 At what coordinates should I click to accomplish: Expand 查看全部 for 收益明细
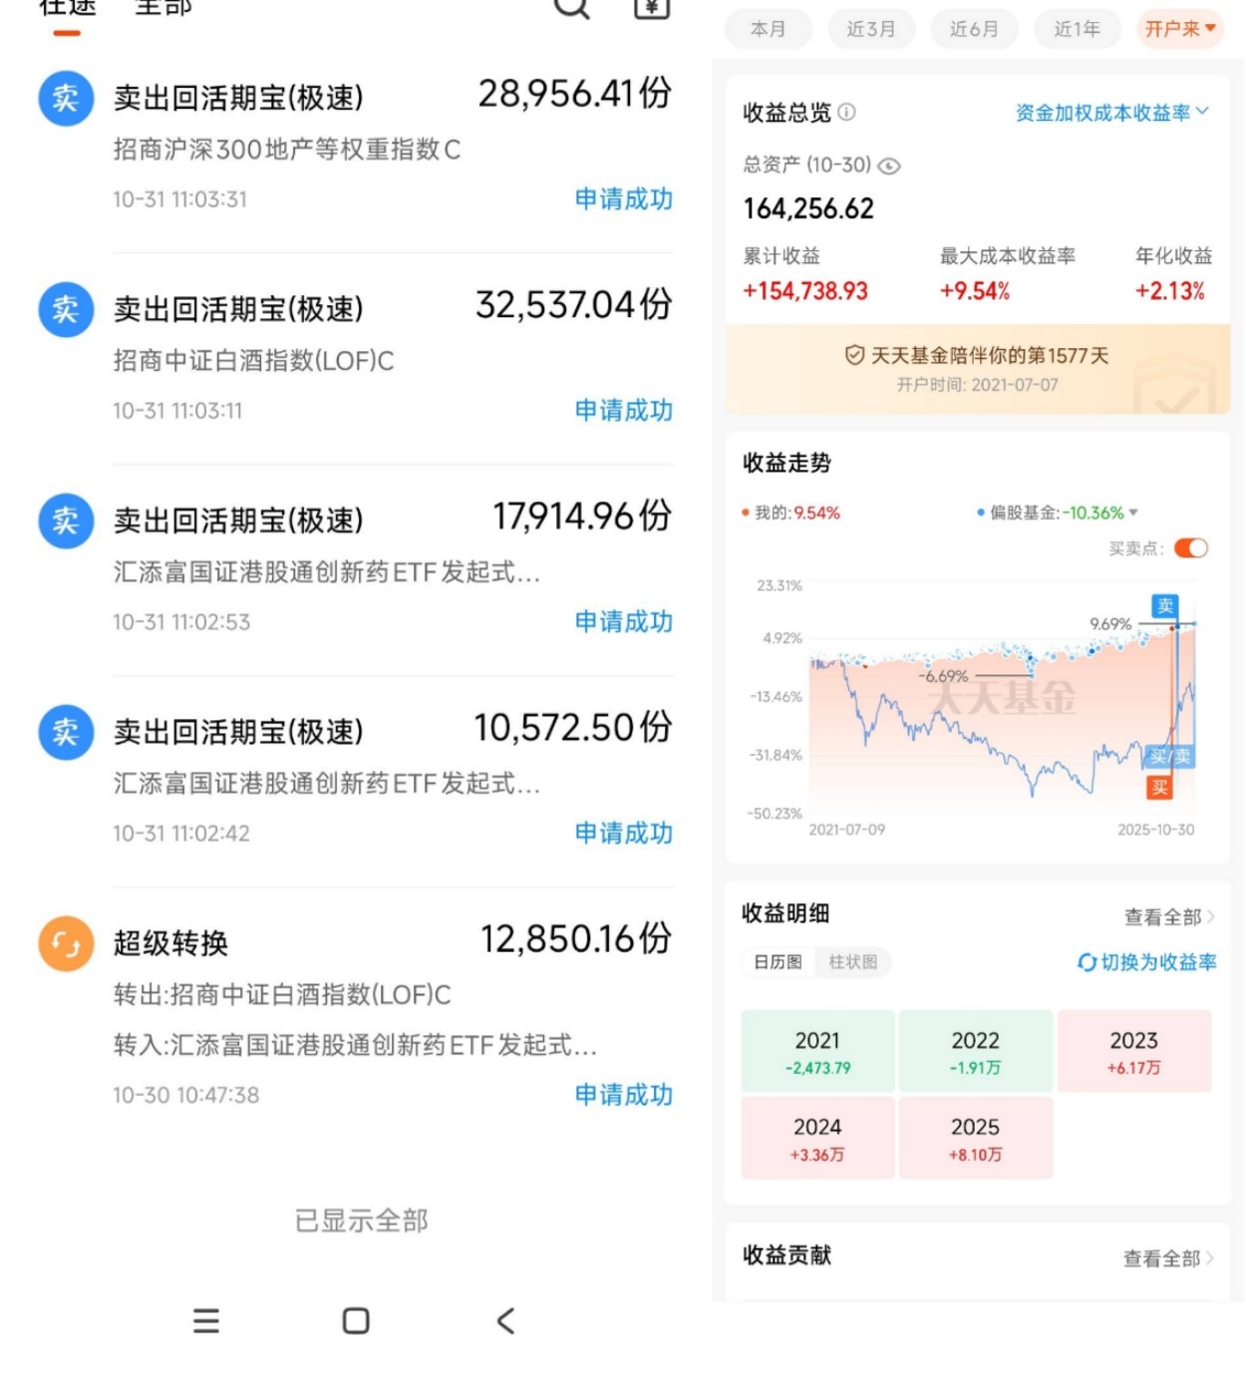click(1169, 916)
